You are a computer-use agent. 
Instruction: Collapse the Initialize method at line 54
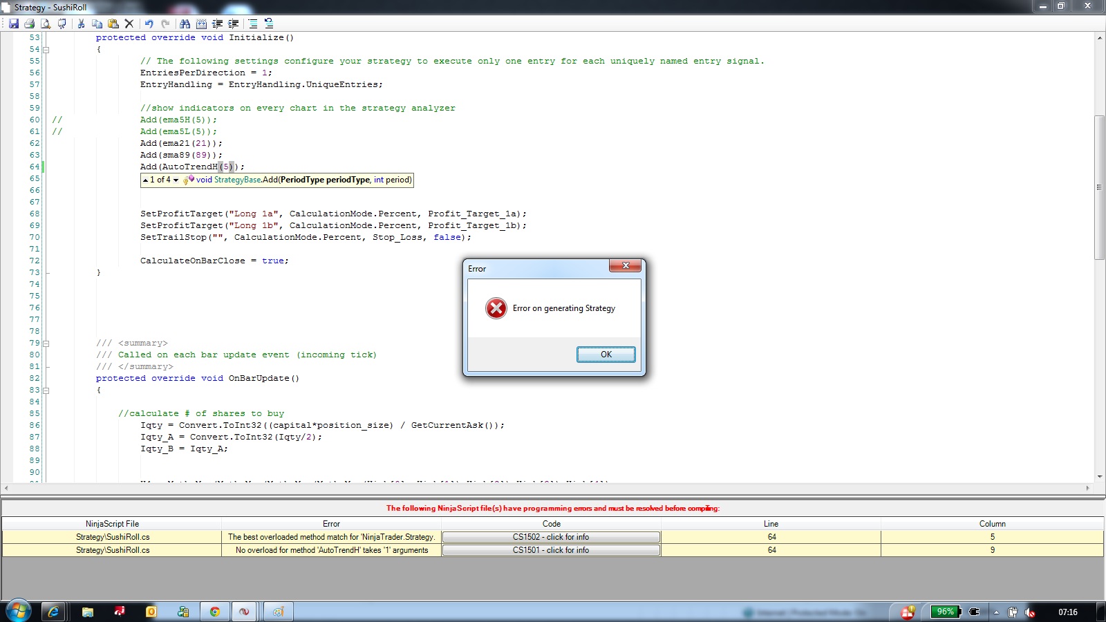coord(46,50)
